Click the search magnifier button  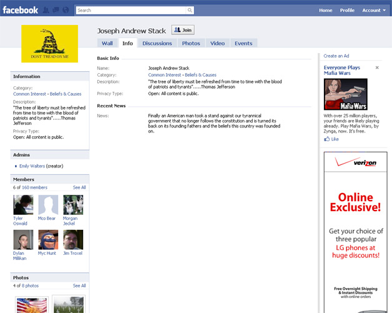190,10
